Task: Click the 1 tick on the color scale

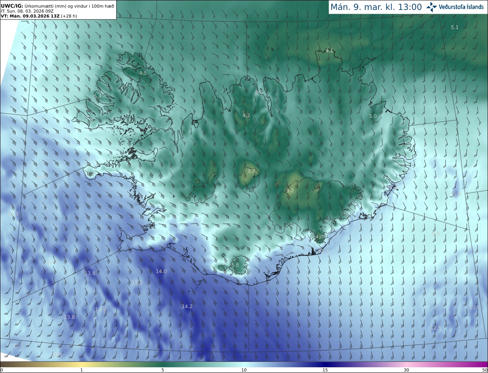Action: coord(82,370)
